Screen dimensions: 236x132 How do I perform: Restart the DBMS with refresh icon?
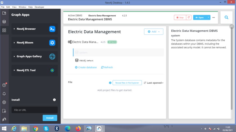pyautogui.click(x=189, y=17)
